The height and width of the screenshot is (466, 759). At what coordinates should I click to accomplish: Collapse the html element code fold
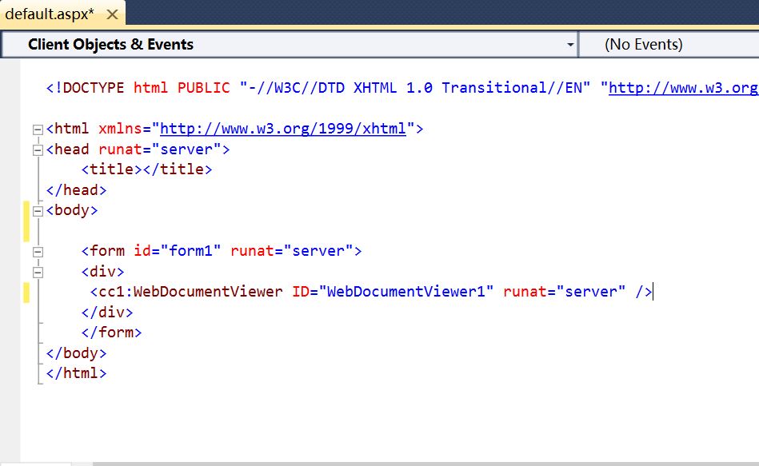tap(38, 128)
